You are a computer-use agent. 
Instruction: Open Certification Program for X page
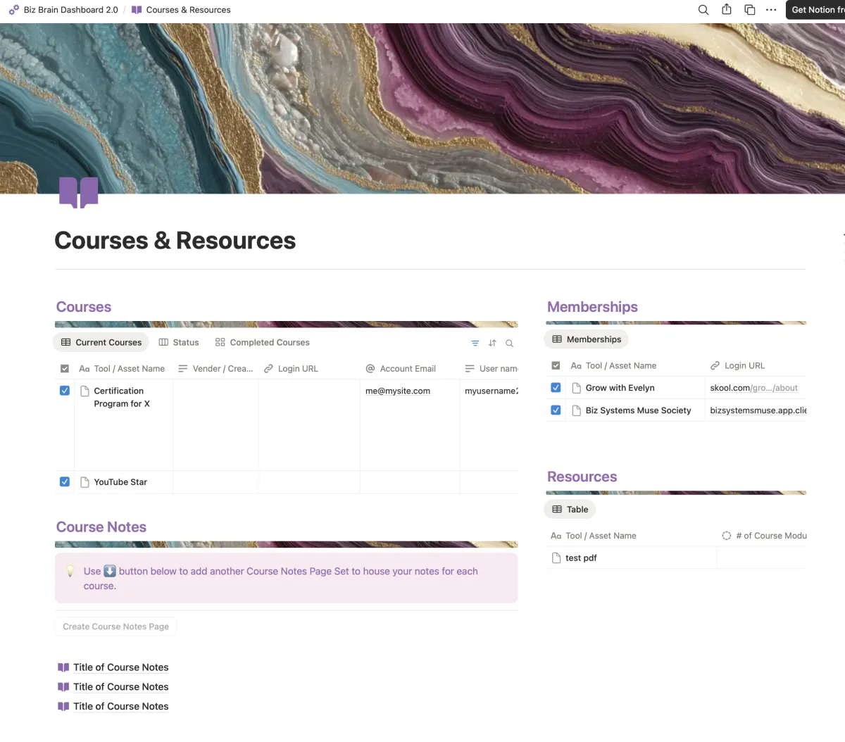122,397
